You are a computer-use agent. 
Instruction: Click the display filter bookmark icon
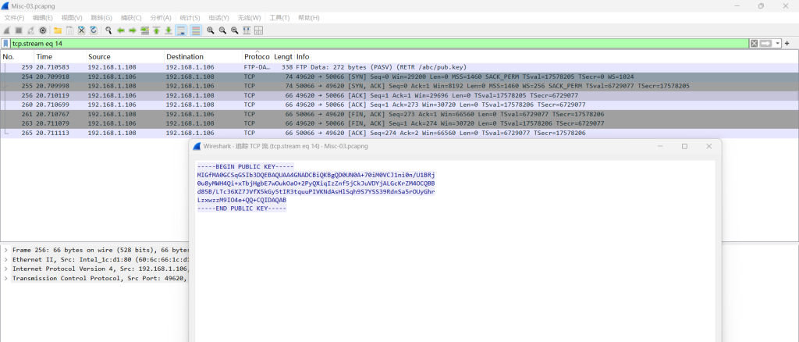(6, 44)
